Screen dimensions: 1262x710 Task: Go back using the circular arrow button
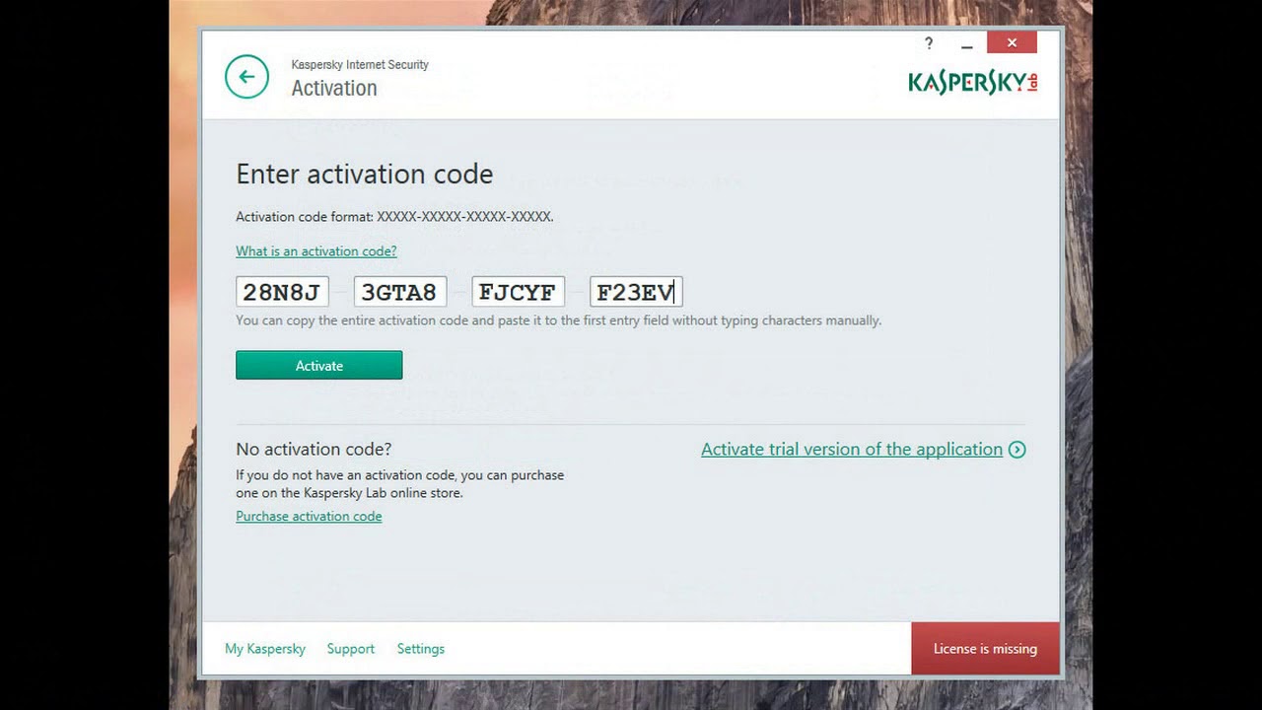pos(246,77)
